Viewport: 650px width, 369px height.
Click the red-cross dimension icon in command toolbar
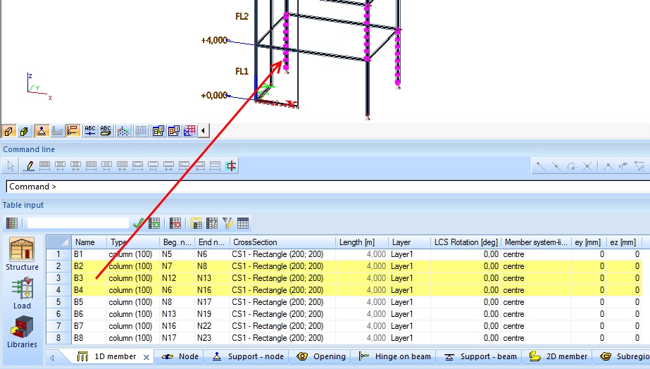(232, 166)
